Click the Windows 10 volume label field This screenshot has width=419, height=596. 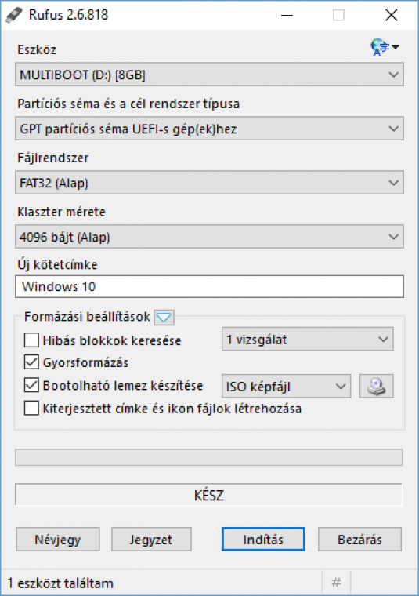click(x=209, y=286)
